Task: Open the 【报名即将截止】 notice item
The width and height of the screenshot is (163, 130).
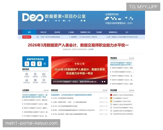Action: tap(36, 112)
